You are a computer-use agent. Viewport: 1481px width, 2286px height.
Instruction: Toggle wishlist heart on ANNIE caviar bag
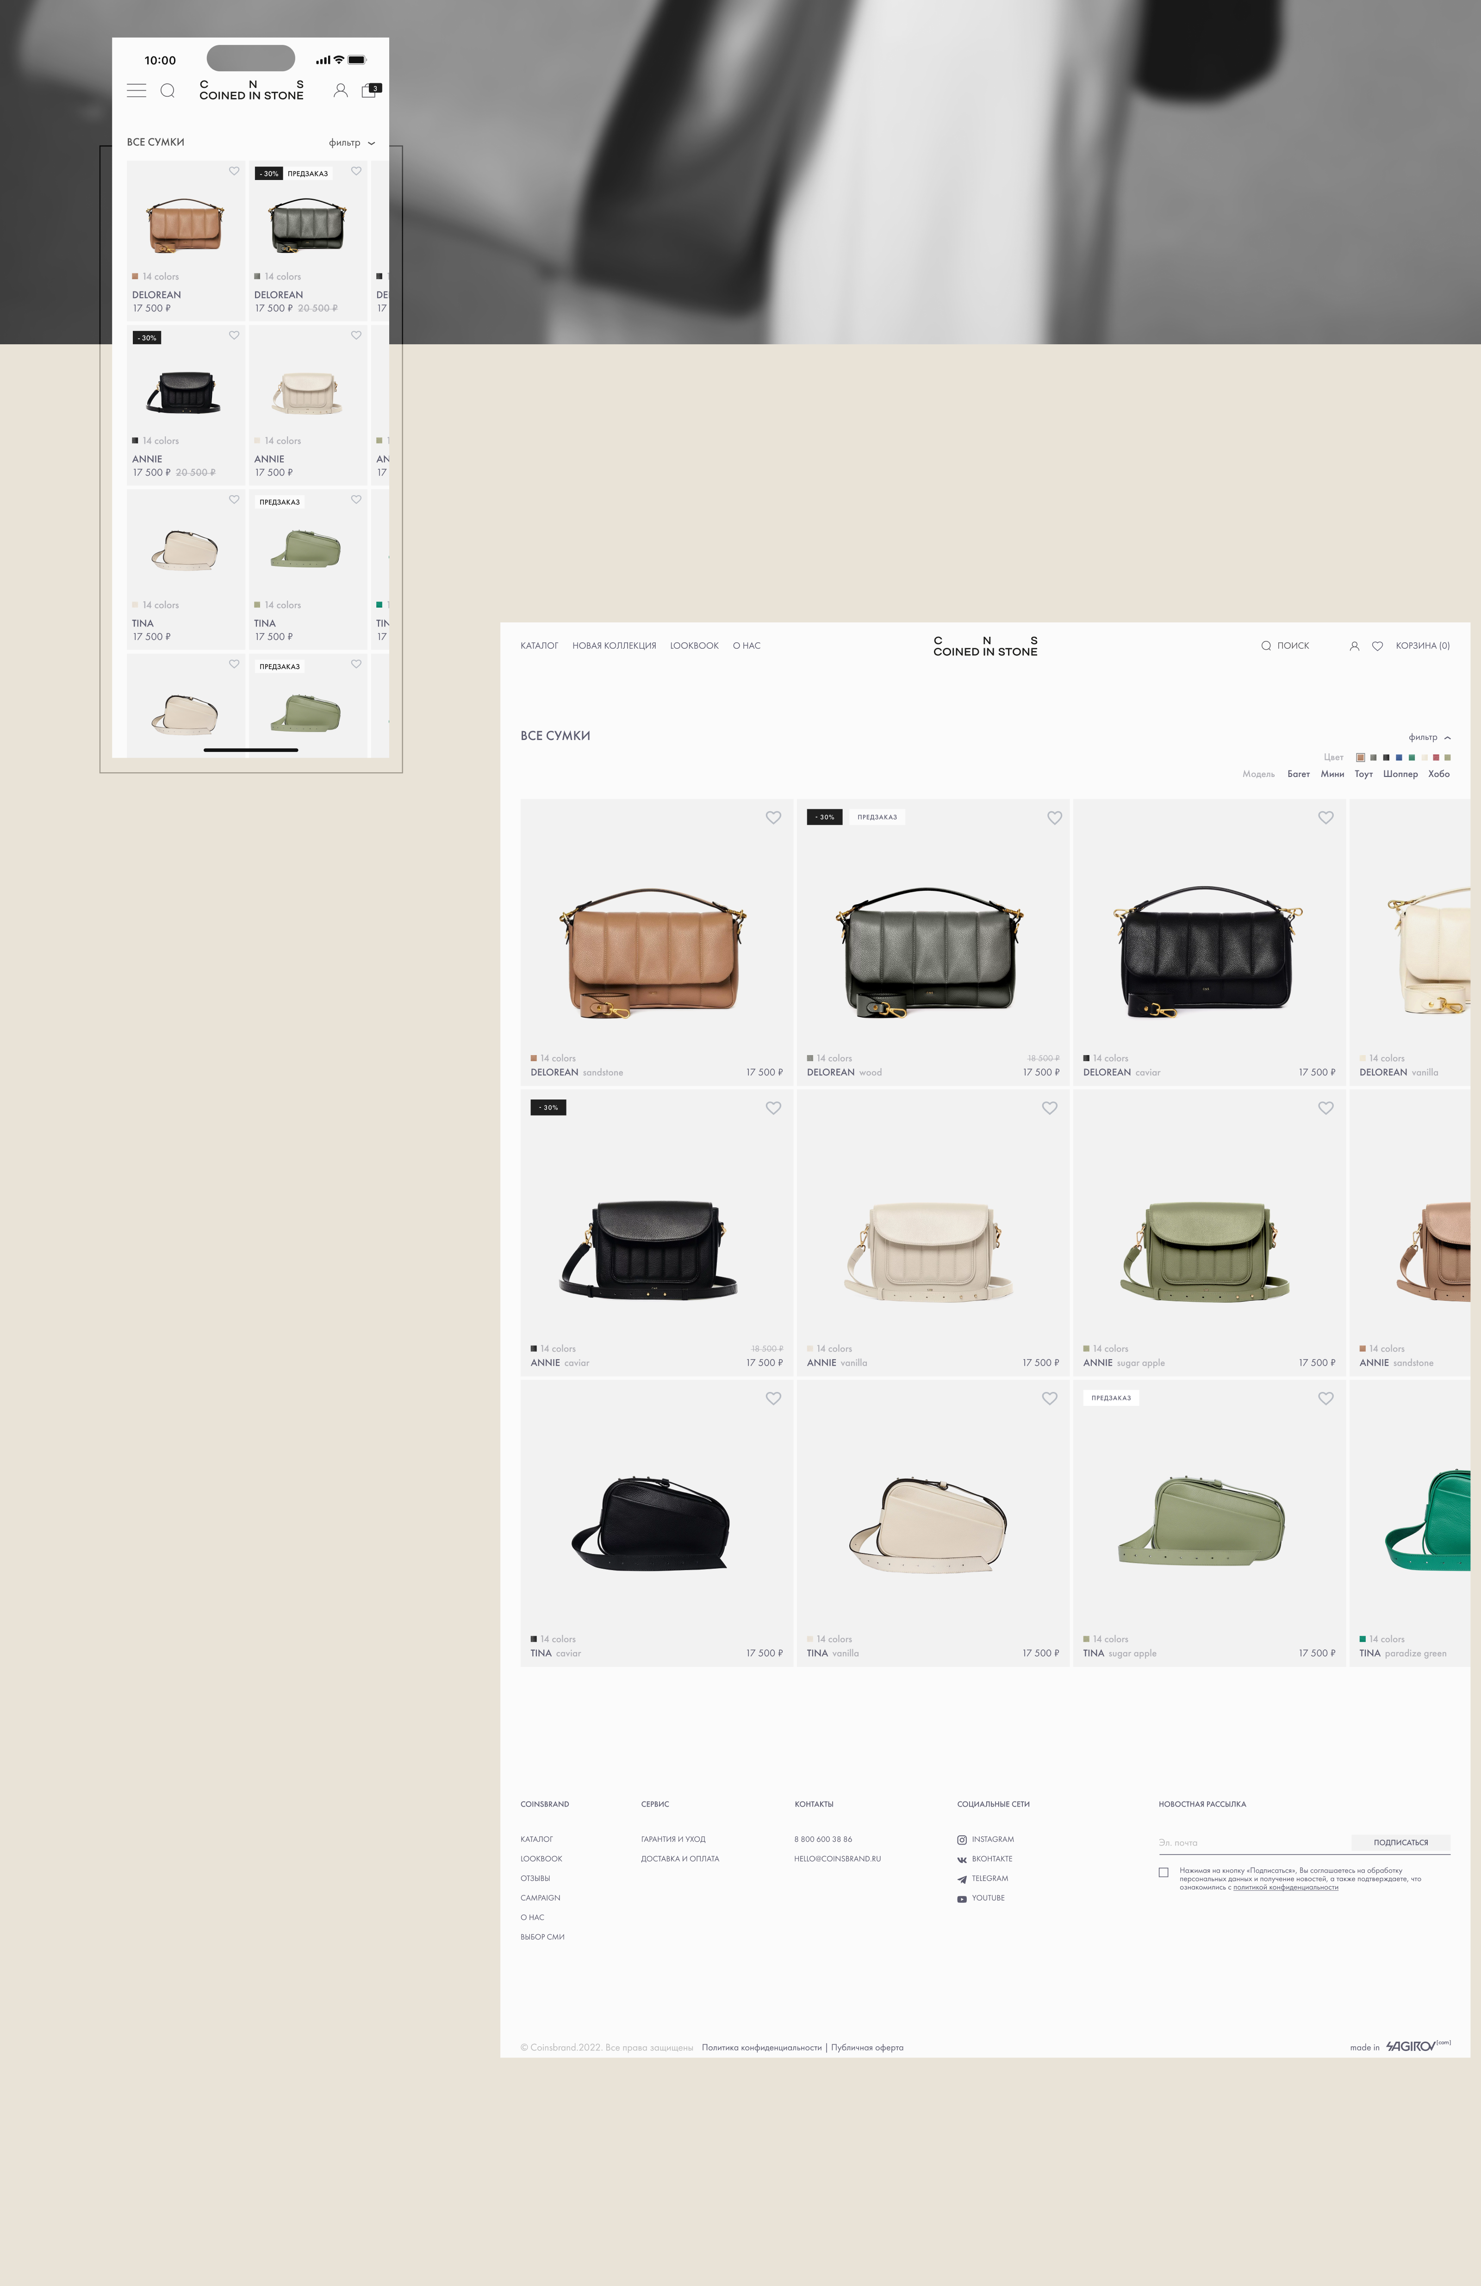(x=773, y=1107)
